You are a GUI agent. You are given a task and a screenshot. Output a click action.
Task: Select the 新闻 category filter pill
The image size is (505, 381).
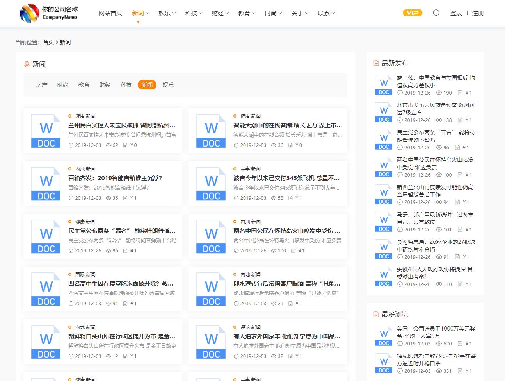147,85
